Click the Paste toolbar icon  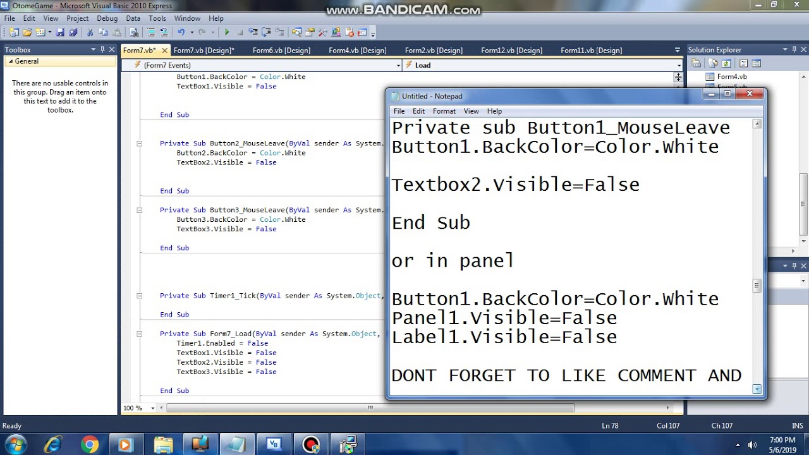click(x=117, y=32)
